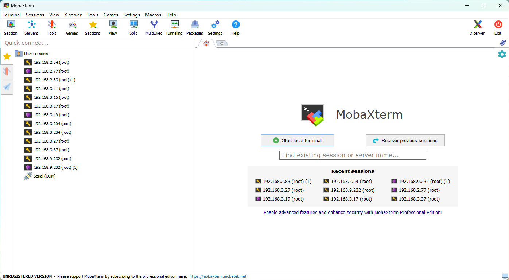
Task: Select 192.168.3.17 (root) in session tree
Action: coord(51,106)
